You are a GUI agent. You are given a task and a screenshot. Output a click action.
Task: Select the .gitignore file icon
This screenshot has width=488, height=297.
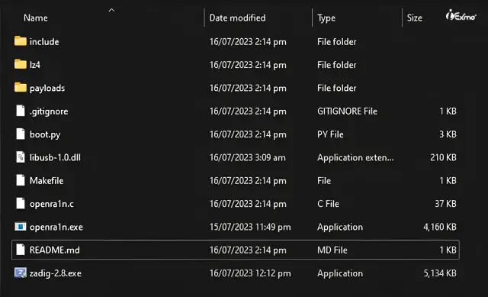[x=21, y=111]
